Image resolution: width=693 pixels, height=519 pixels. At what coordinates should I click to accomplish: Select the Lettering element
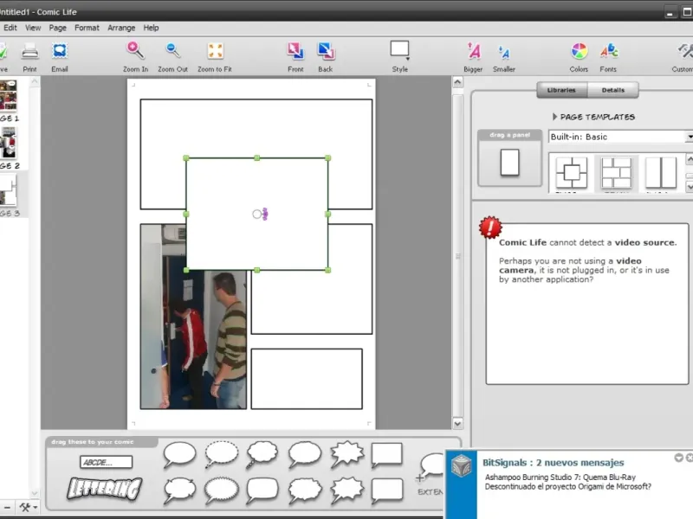click(x=105, y=489)
